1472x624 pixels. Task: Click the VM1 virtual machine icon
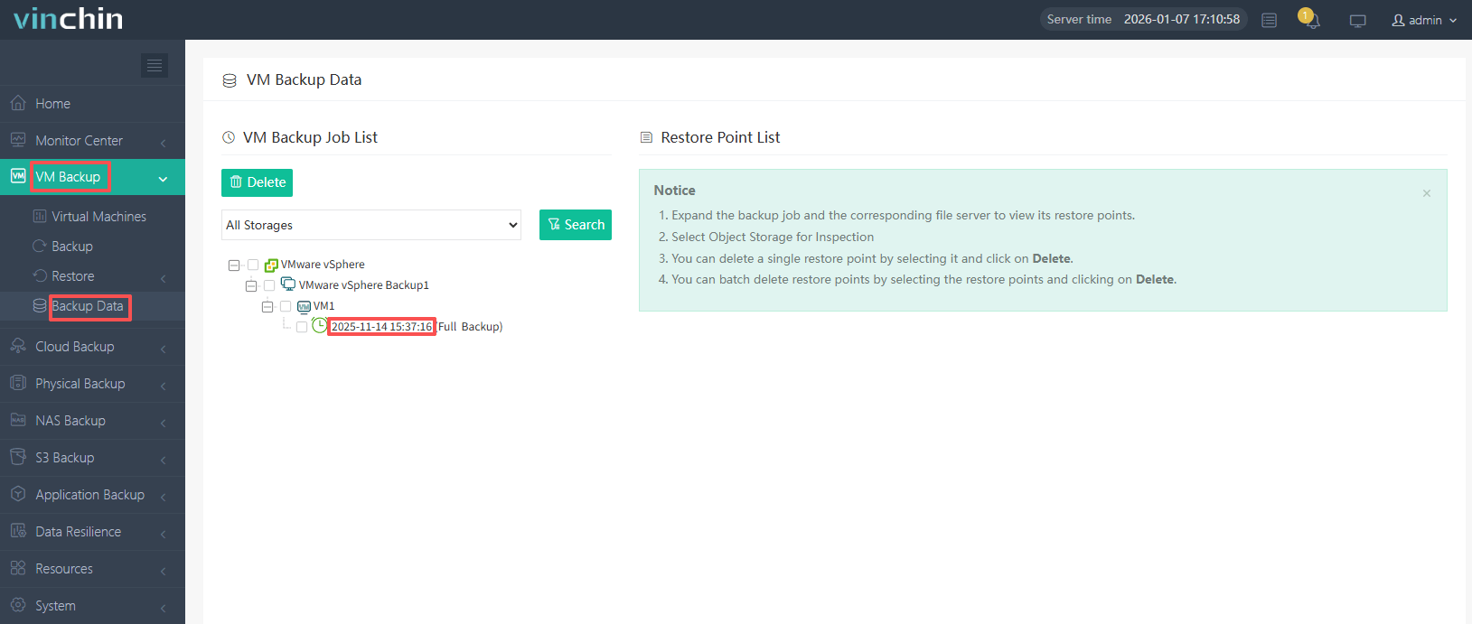pyautogui.click(x=304, y=306)
